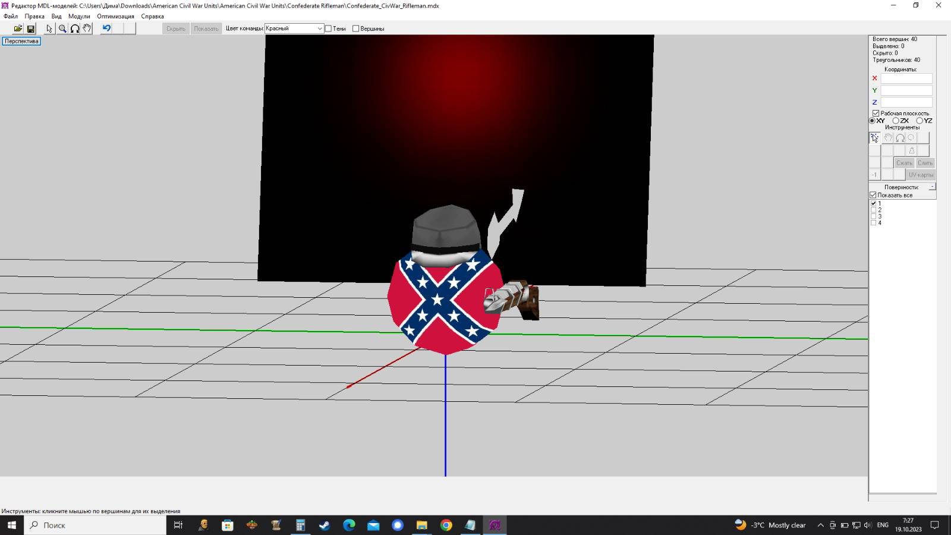Activate the magnifier zoom tool

[x=62, y=29]
